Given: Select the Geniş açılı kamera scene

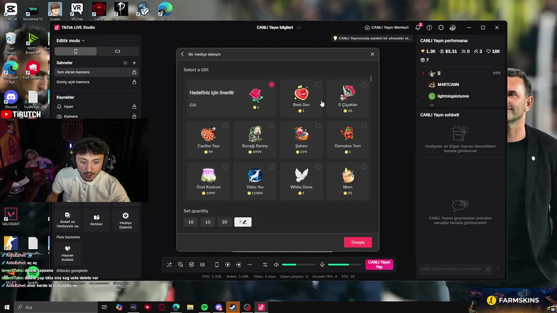Looking at the screenshot, I should (x=96, y=82).
